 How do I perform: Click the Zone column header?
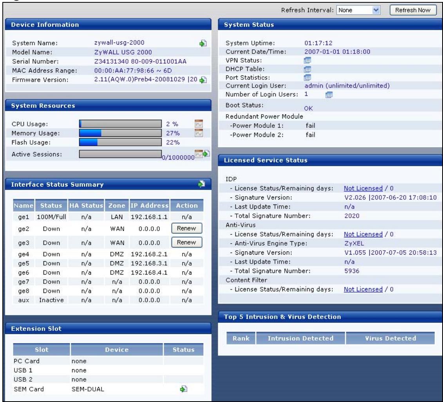coord(117,206)
